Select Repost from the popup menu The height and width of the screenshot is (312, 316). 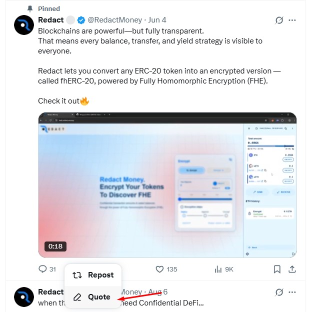click(93, 275)
